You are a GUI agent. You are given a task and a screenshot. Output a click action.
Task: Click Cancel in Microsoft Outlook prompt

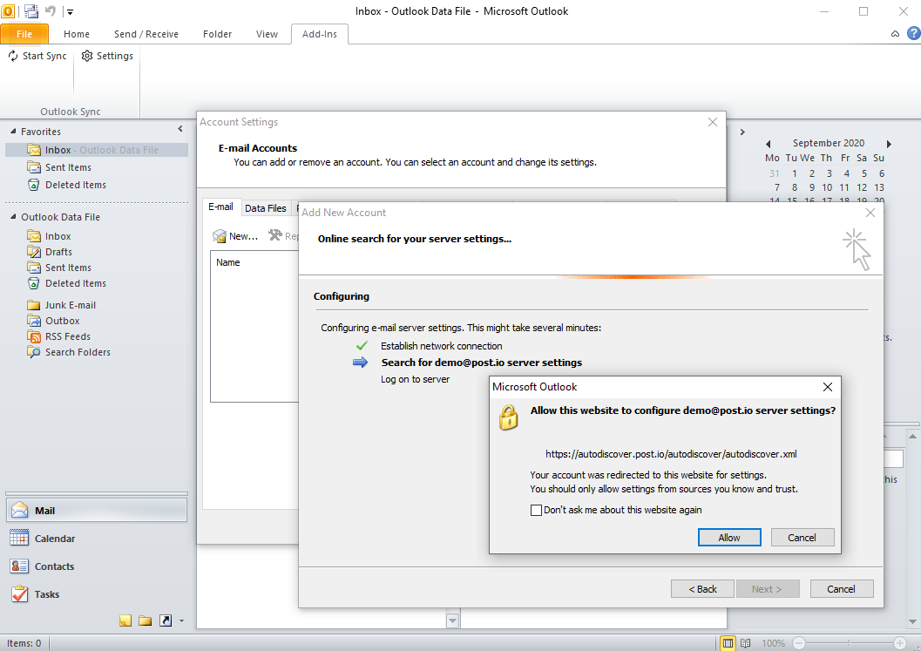coord(802,538)
